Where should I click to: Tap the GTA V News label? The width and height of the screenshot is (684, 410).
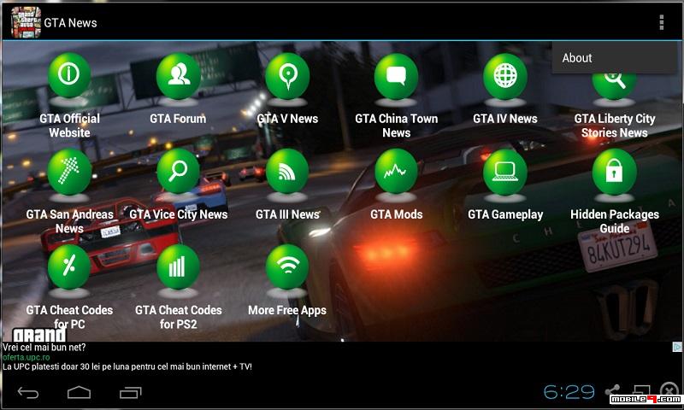pyautogui.click(x=287, y=119)
